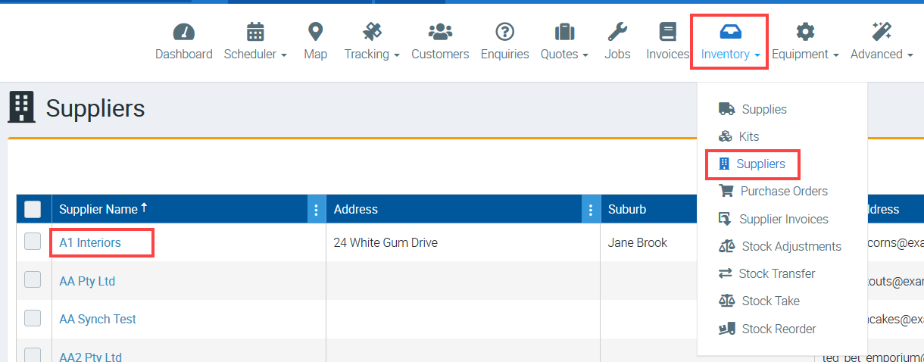Check the A1 Interiors row checkbox
Screen dimensions: 924x362
[33, 242]
